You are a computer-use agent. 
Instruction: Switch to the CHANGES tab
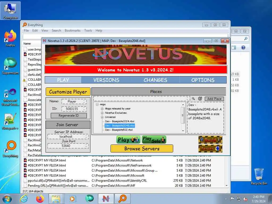[155, 80]
